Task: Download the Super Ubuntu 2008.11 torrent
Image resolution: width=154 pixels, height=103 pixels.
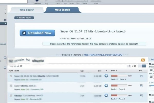Action: [x=106, y=85]
